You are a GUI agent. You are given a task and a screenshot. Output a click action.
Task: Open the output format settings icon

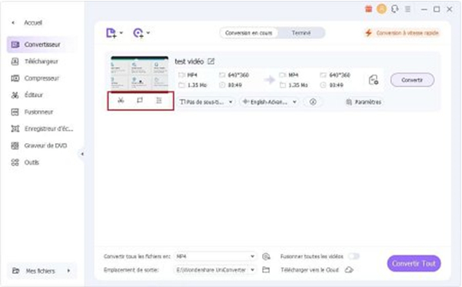coord(374,80)
